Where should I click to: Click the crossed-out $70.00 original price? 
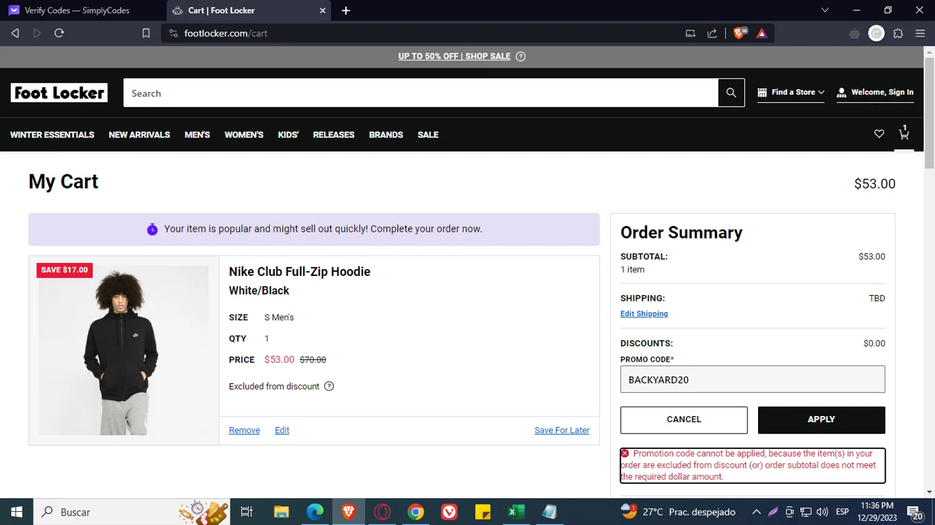point(313,360)
